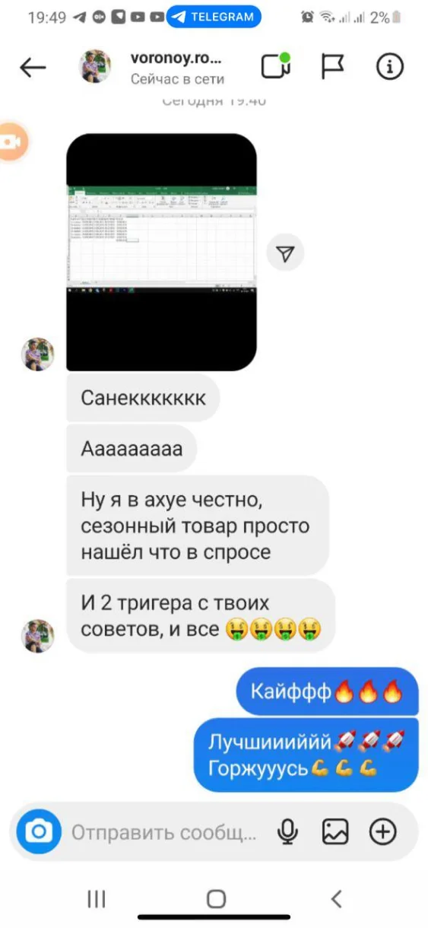Open the blue camera button

pyautogui.click(x=38, y=833)
